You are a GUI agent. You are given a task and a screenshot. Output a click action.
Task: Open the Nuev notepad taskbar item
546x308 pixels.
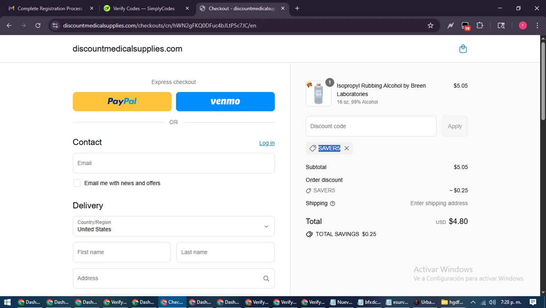341,302
